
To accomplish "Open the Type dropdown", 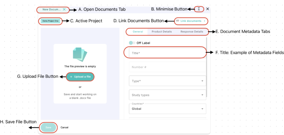I will [x=168, y=81].
